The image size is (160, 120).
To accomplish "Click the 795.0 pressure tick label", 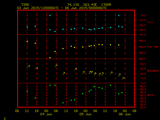I will coord(142,41).
